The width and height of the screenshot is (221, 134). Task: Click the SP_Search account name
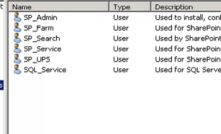[x=42, y=38]
